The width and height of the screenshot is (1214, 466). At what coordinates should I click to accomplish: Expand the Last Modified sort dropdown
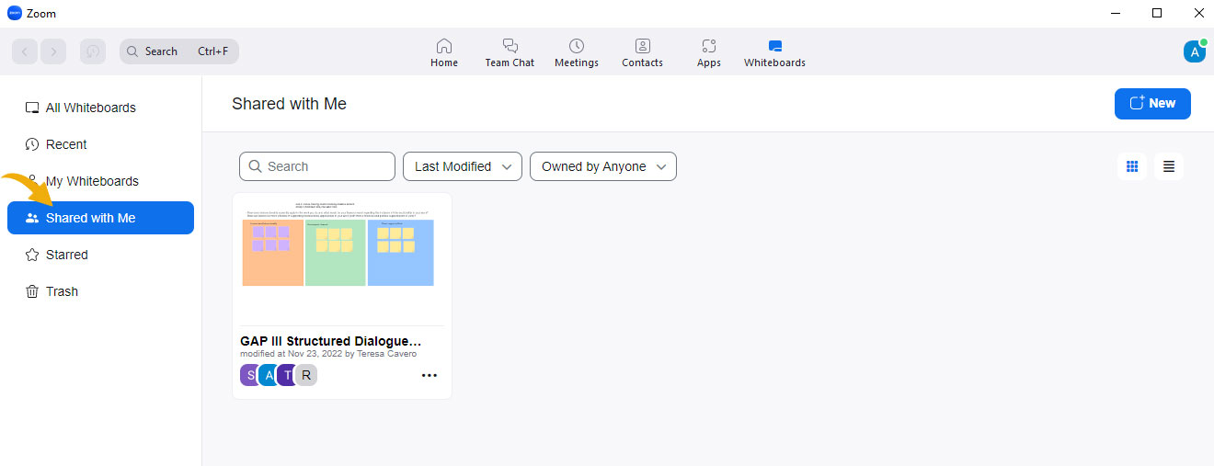tap(463, 166)
